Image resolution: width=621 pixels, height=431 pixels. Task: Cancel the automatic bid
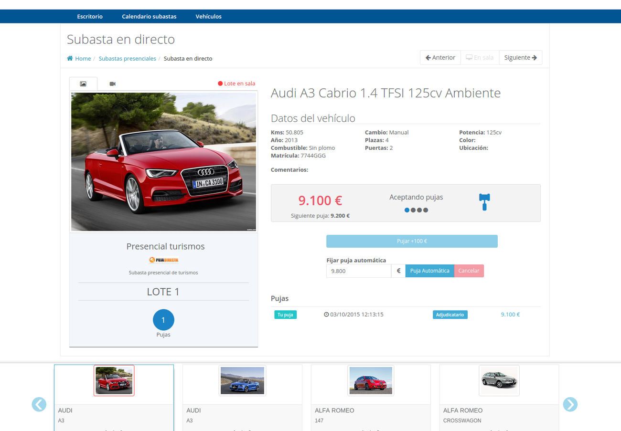pyautogui.click(x=469, y=271)
